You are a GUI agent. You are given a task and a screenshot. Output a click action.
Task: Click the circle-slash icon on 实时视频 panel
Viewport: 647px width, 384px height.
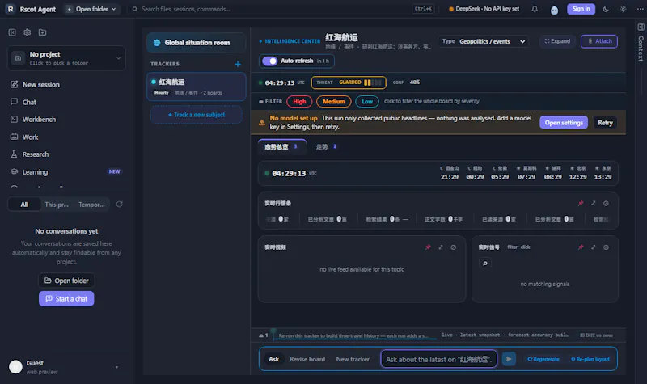pyautogui.click(x=454, y=247)
